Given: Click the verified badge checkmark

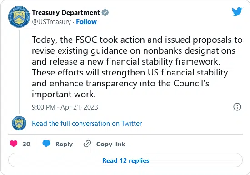Looking at the screenshot, I should point(105,13).
